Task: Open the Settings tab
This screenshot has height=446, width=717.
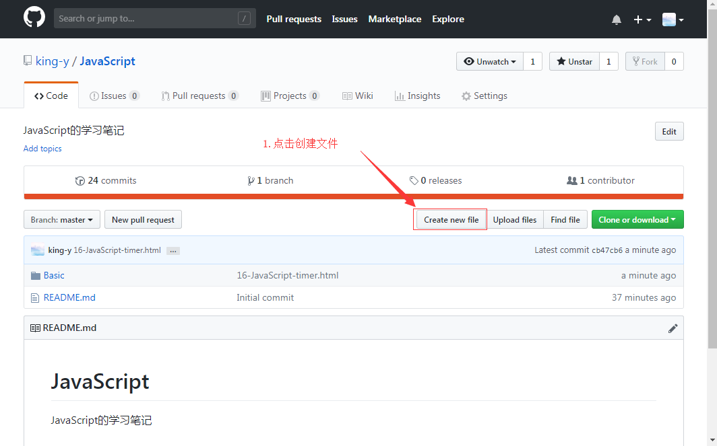Action: coord(485,96)
